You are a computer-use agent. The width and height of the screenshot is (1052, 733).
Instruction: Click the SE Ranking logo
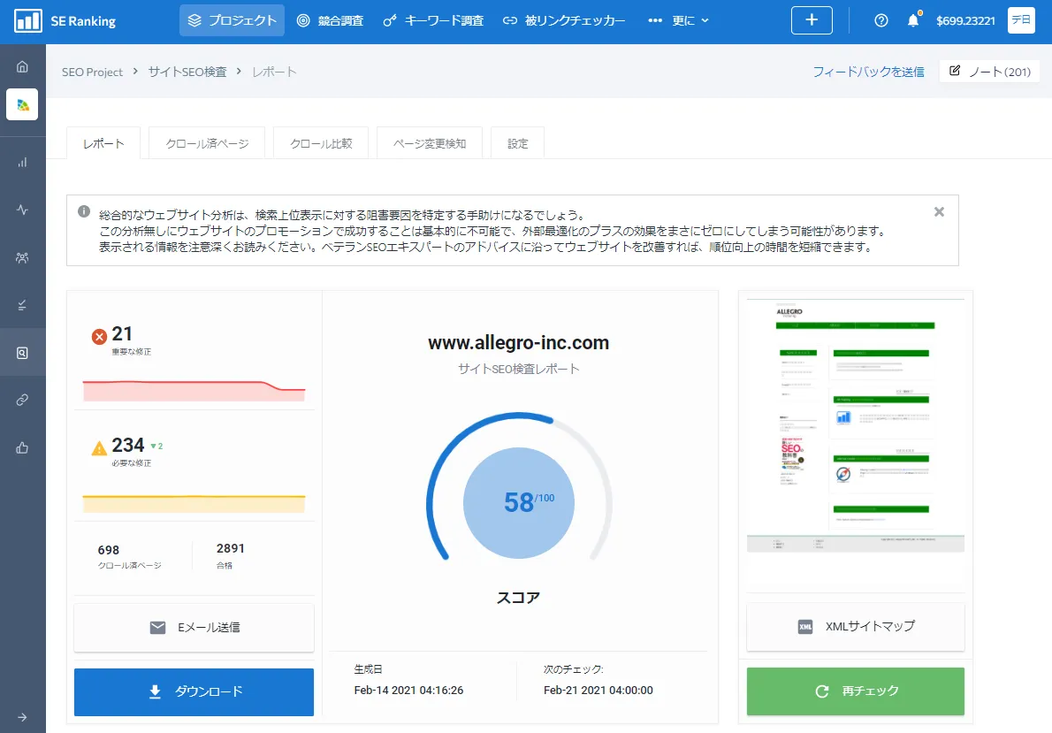point(65,21)
